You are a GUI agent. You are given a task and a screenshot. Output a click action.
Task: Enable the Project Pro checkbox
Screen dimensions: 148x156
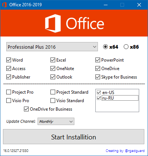pyautogui.click(x=8, y=92)
